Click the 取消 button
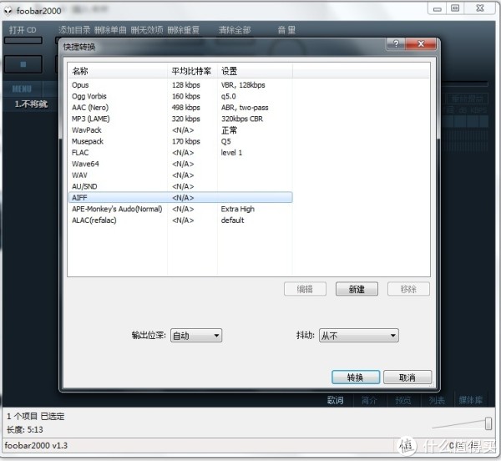 tap(407, 377)
